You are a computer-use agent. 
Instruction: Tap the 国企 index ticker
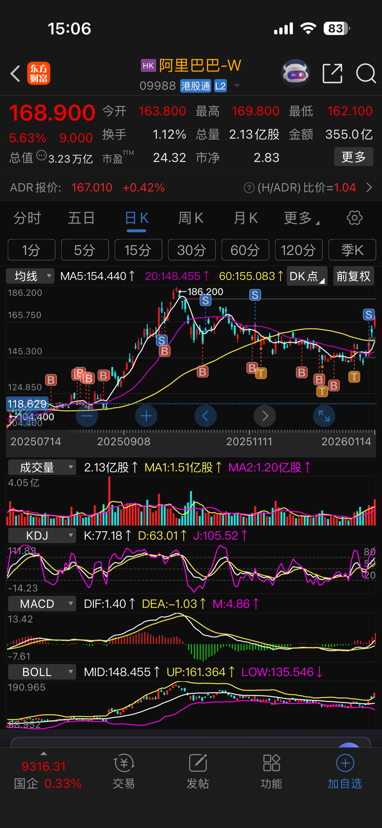pos(48,775)
